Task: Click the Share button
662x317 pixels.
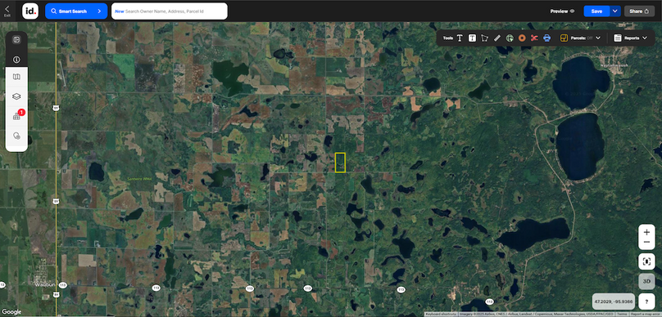Action: pos(639,11)
